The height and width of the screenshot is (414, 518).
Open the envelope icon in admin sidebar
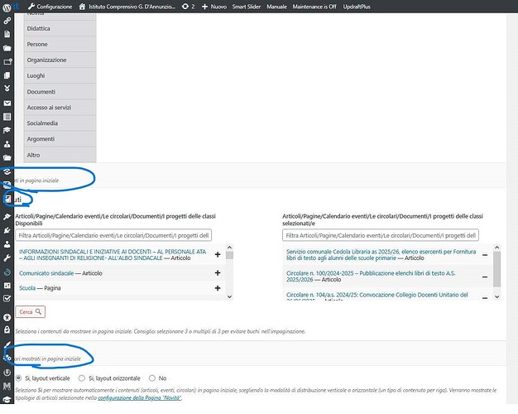7,103
